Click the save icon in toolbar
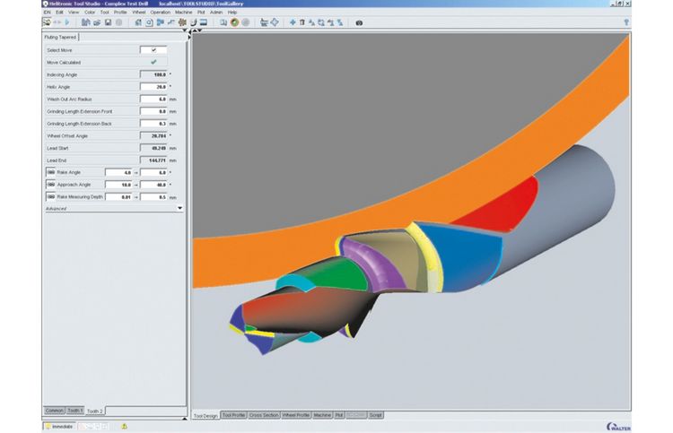The height and width of the screenshot is (433, 673). [x=108, y=22]
